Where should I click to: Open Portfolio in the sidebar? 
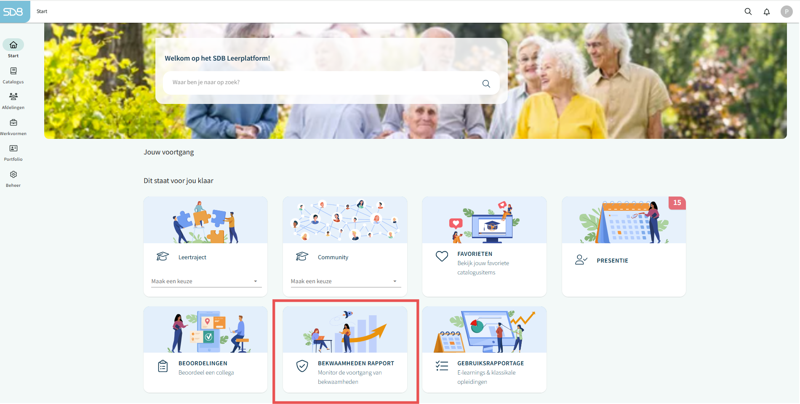(13, 153)
